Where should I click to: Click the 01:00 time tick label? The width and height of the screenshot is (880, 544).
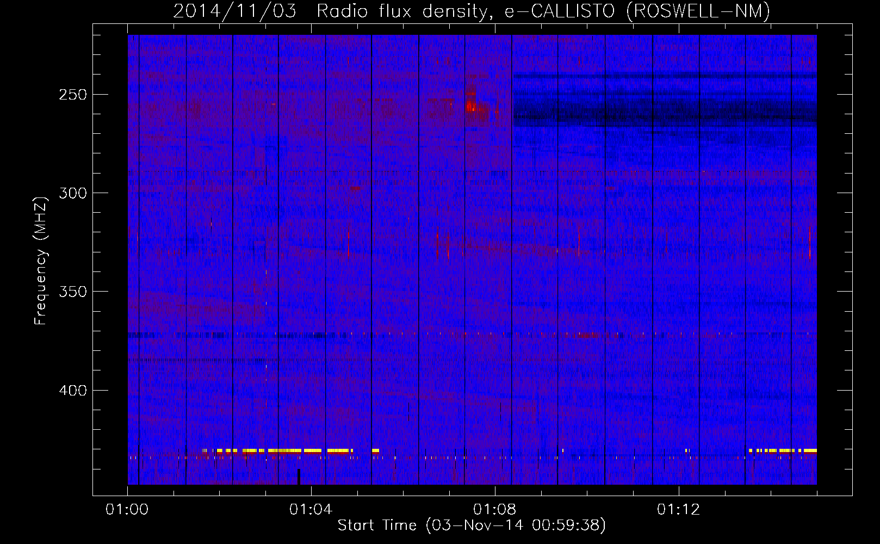[x=127, y=510]
